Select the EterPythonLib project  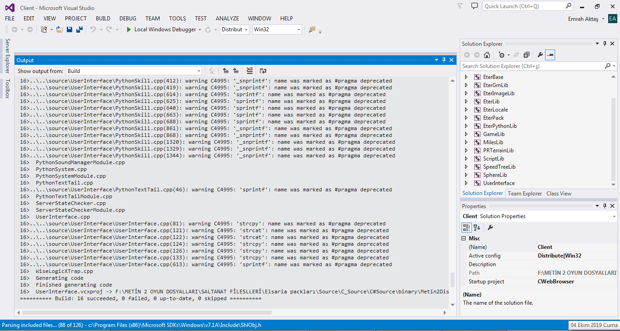pyautogui.click(x=500, y=126)
